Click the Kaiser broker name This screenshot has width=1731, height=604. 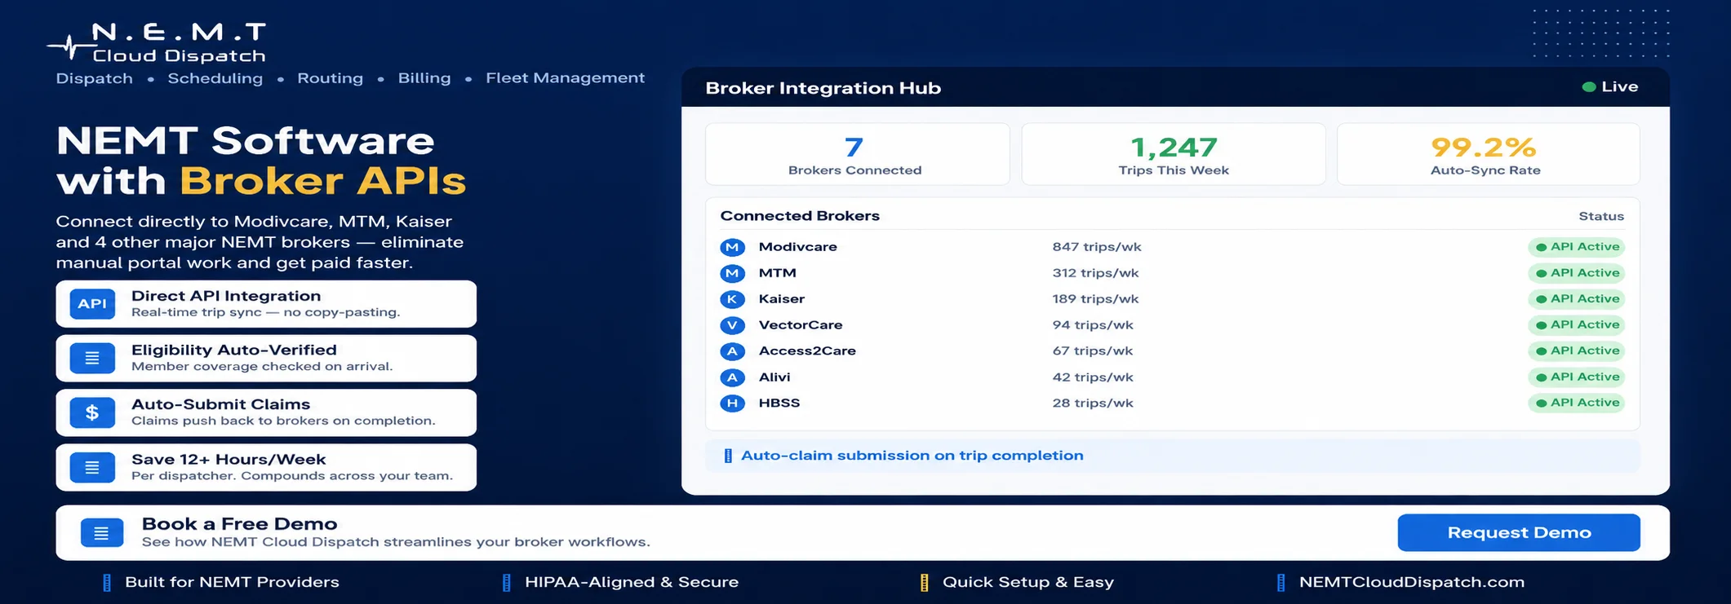coord(782,299)
